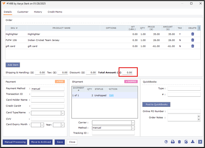This screenshot has width=205, height=148.
Task: Open the order table column options menu
Action: pos(199,28)
